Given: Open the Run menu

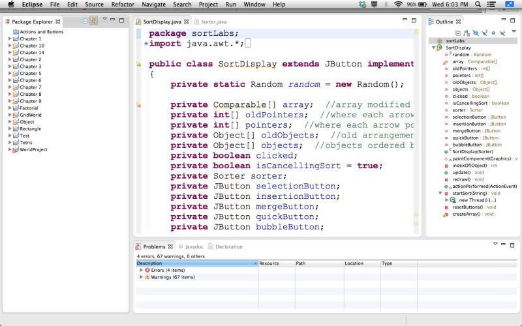Looking at the screenshot, I should coord(231,5).
